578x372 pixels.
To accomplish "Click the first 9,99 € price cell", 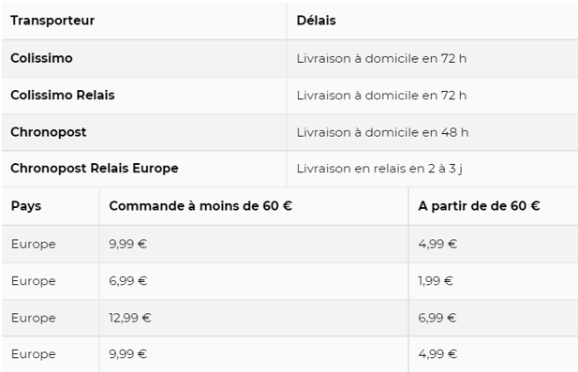I will click(x=127, y=244).
